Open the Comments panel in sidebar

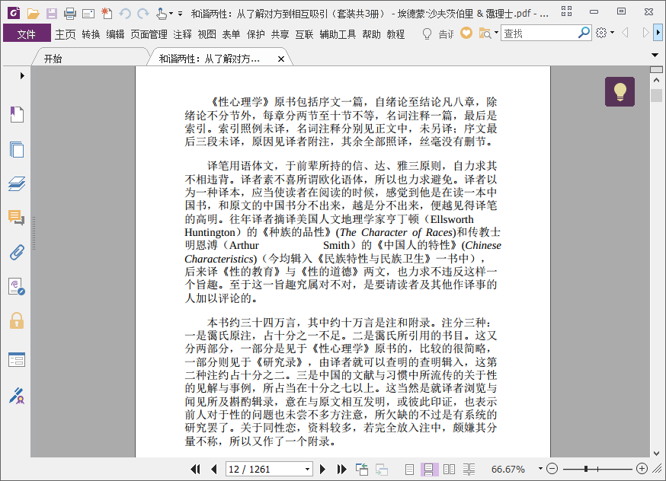click(17, 218)
